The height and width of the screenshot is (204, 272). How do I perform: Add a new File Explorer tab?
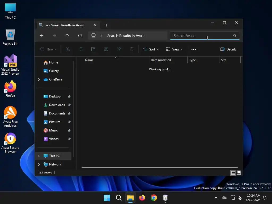click(x=106, y=25)
